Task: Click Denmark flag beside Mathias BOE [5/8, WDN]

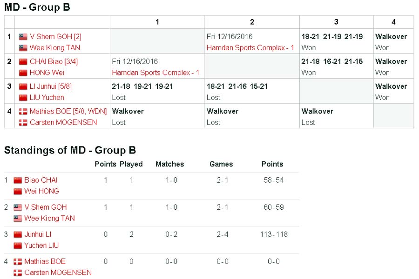Action: coord(23,112)
